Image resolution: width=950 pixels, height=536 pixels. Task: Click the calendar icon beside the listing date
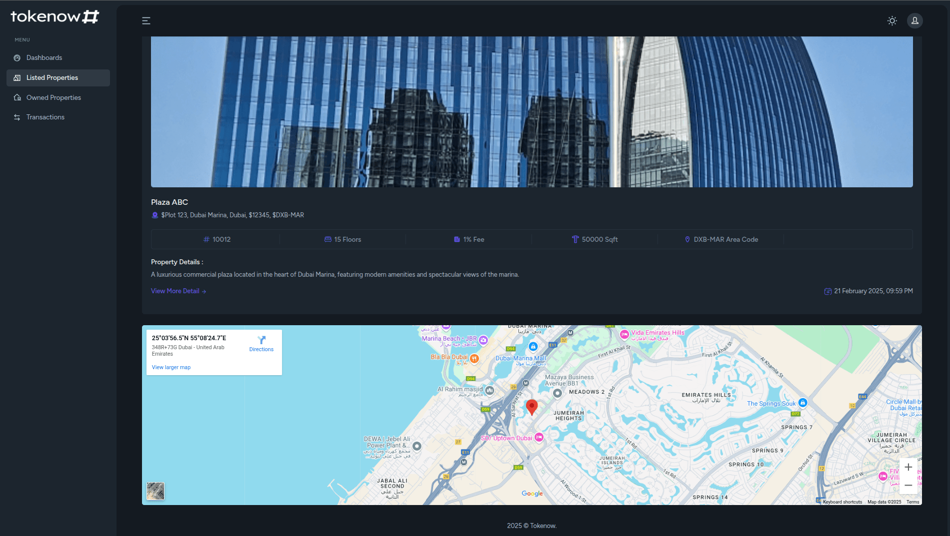tap(827, 291)
